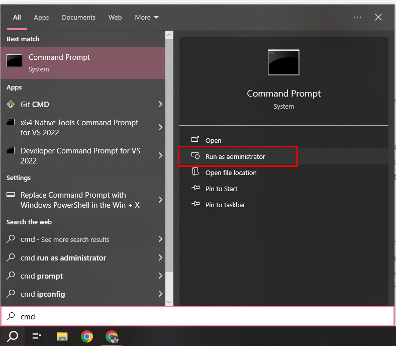Click the Open file location icon
This screenshot has width=396, height=346.
click(195, 171)
